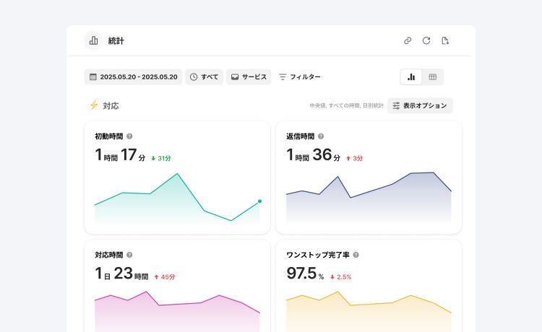Image resolution: width=542 pixels, height=332 pixels.
Task: Open date range 2025.05.20 - 2025.05.20 picker
Action: point(133,77)
